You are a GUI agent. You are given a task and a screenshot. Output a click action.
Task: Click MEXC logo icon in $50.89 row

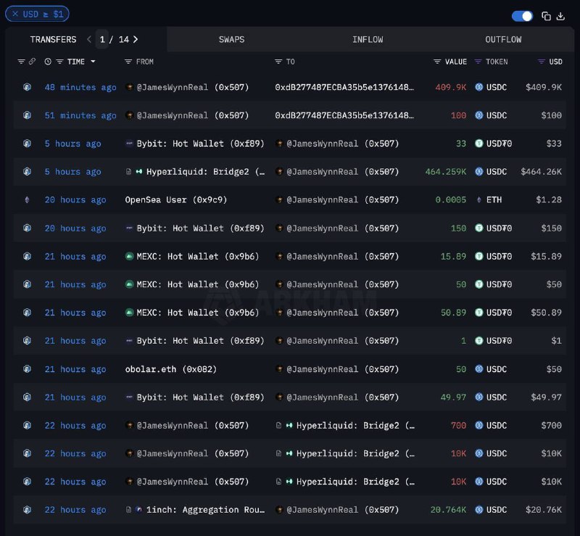click(129, 313)
